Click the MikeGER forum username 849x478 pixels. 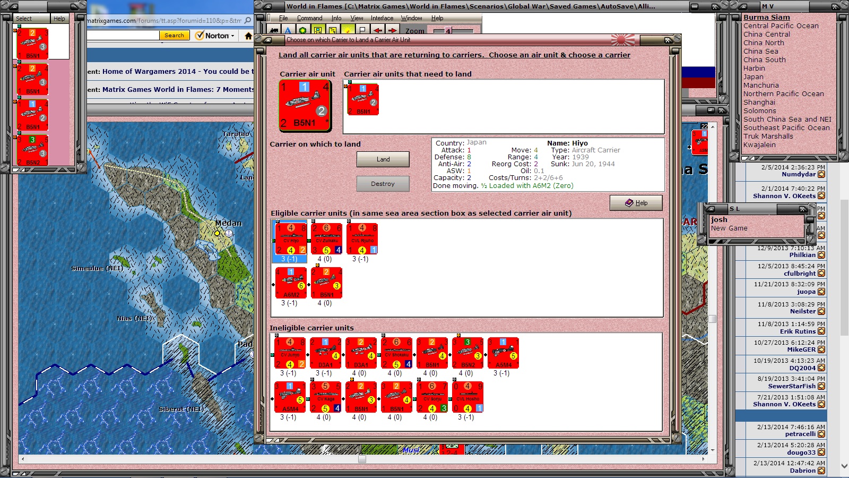coord(801,349)
